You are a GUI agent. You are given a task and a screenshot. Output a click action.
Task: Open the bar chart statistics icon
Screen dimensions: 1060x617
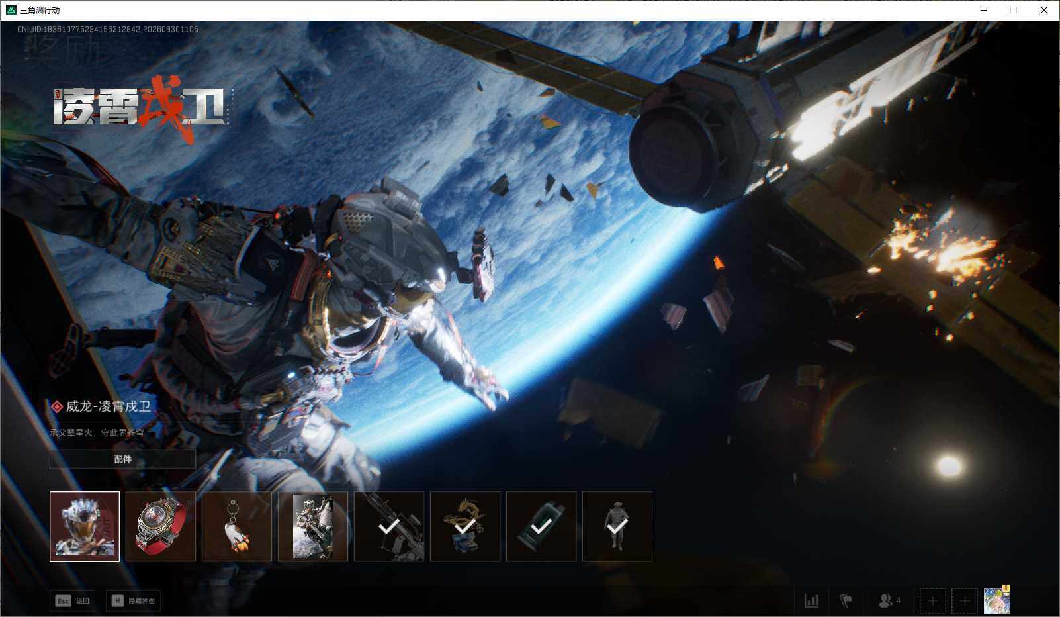(x=811, y=601)
